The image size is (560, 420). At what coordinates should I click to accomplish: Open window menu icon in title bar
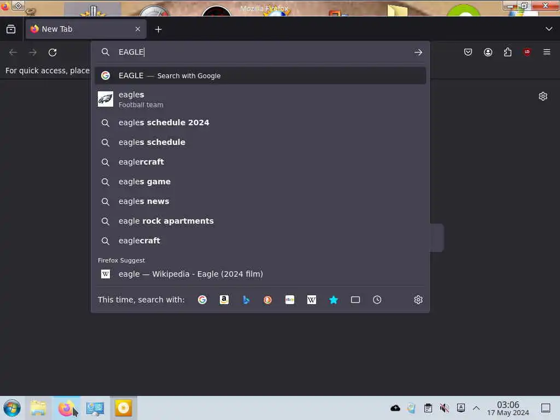(x=5, y=5)
